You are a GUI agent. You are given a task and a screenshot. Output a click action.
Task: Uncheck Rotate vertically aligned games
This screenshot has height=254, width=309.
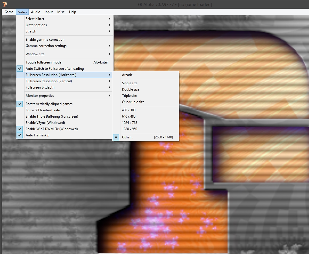tap(65, 104)
